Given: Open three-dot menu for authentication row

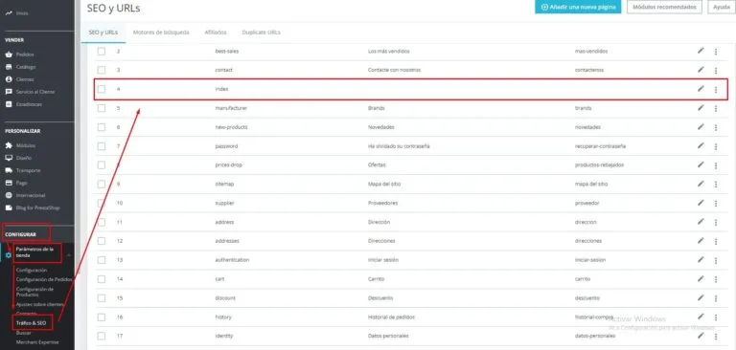Looking at the screenshot, I should tap(716, 260).
